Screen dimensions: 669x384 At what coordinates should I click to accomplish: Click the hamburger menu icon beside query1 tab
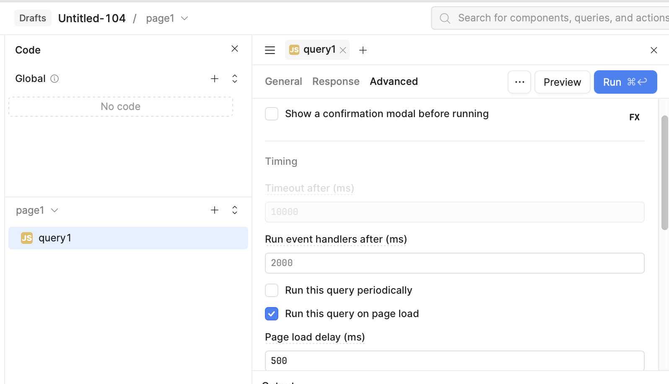tap(270, 50)
